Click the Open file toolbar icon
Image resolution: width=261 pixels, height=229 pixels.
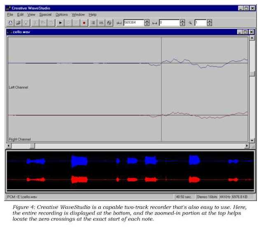click(x=18, y=23)
